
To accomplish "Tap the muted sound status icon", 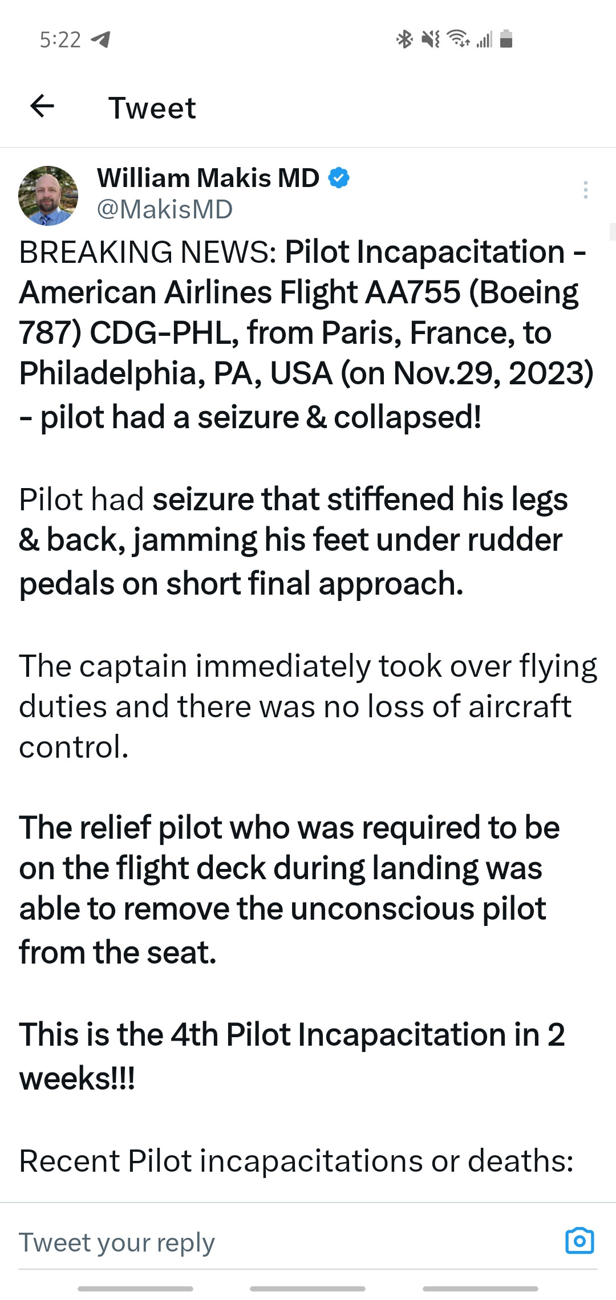I will point(431,39).
